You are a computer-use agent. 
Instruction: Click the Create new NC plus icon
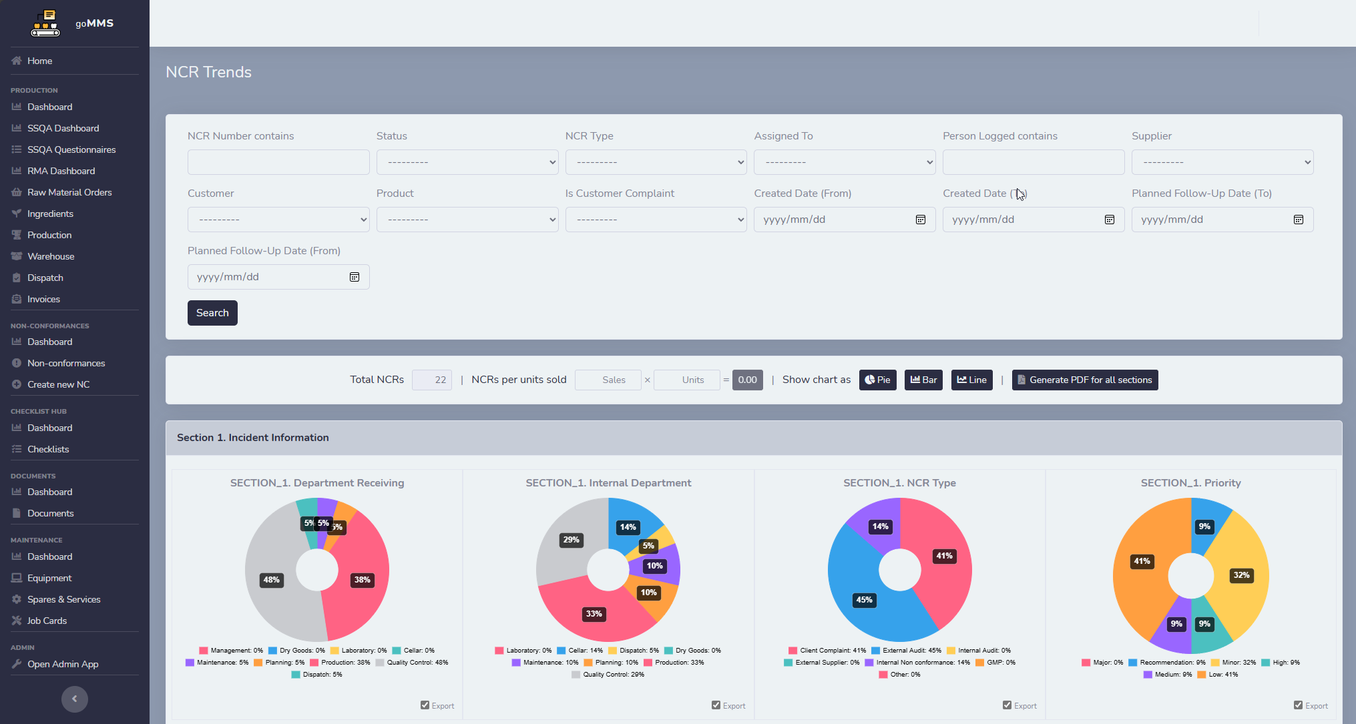[17, 384]
